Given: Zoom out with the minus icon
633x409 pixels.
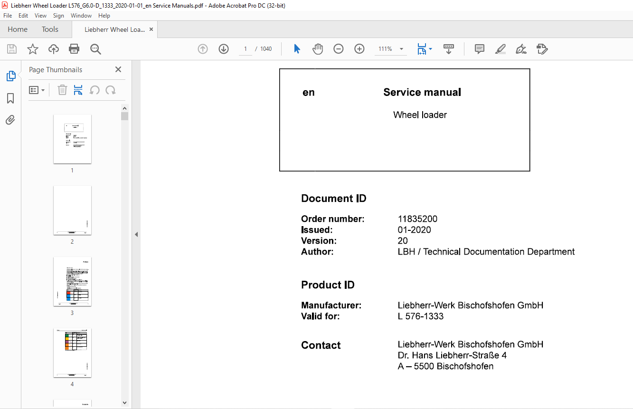Looking at the screenshot, I should [339, 49].
